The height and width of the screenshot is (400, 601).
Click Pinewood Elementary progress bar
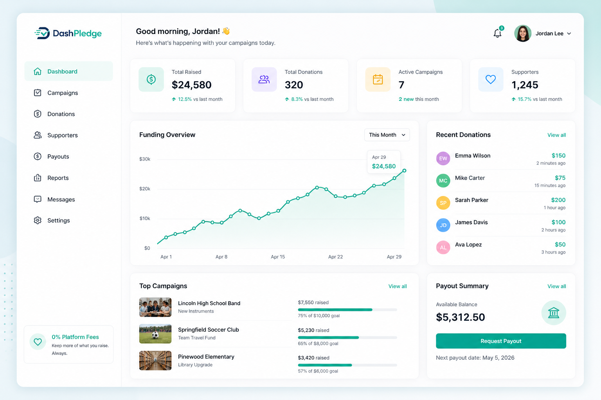coord(347,365)
